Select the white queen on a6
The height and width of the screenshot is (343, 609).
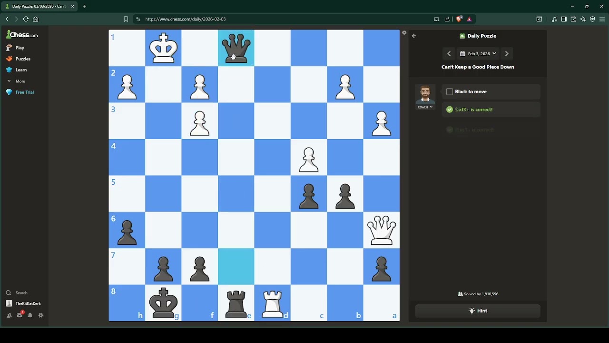coord(382,230)
